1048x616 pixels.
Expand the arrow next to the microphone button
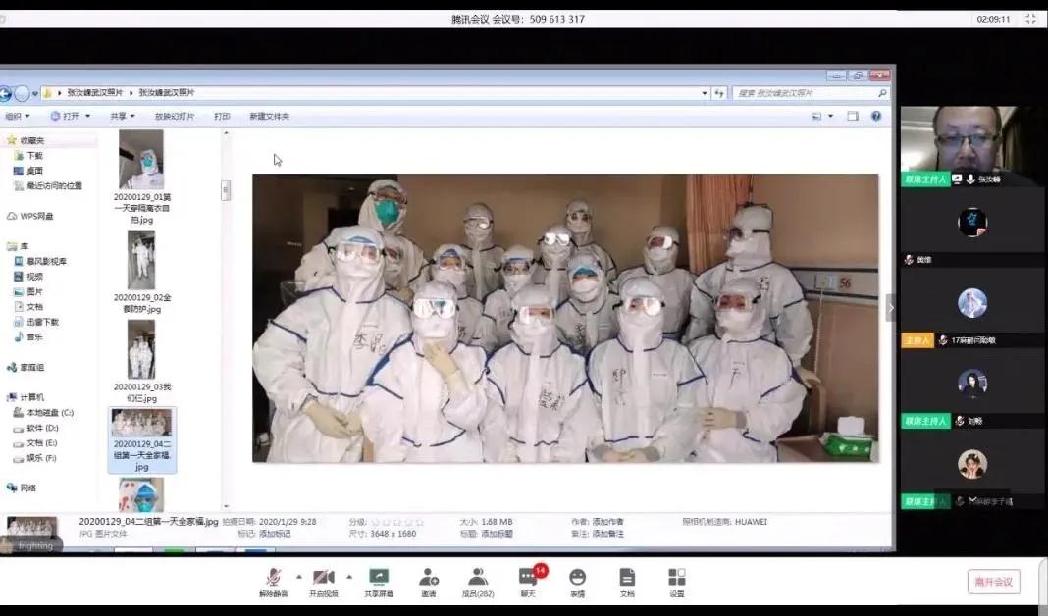[298, 577]
